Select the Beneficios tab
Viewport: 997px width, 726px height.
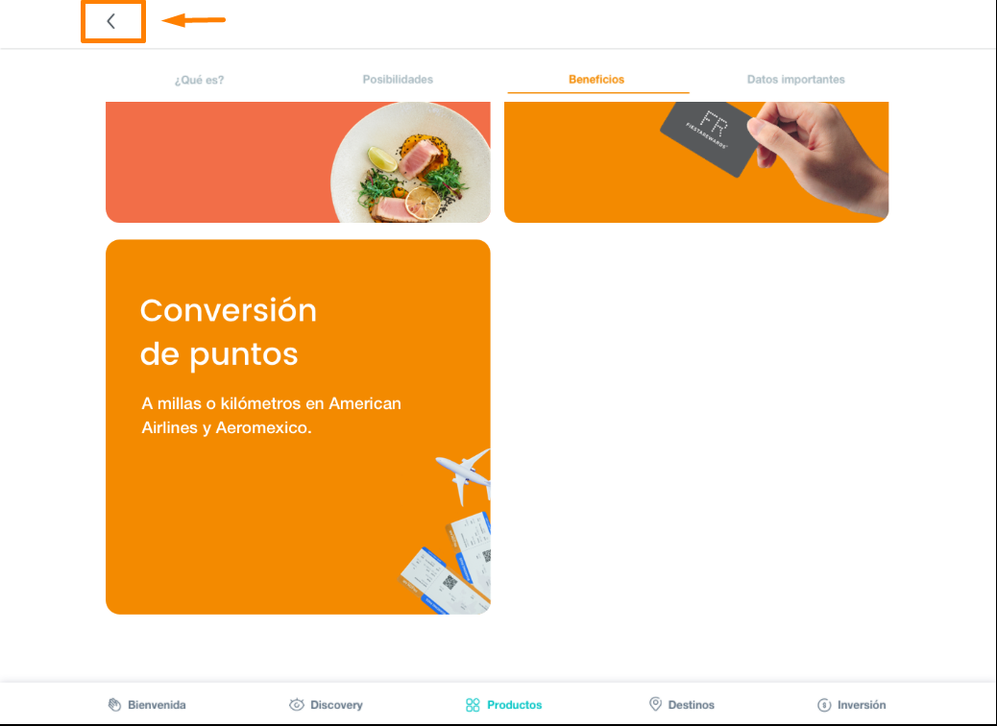(x=596, y=80)
